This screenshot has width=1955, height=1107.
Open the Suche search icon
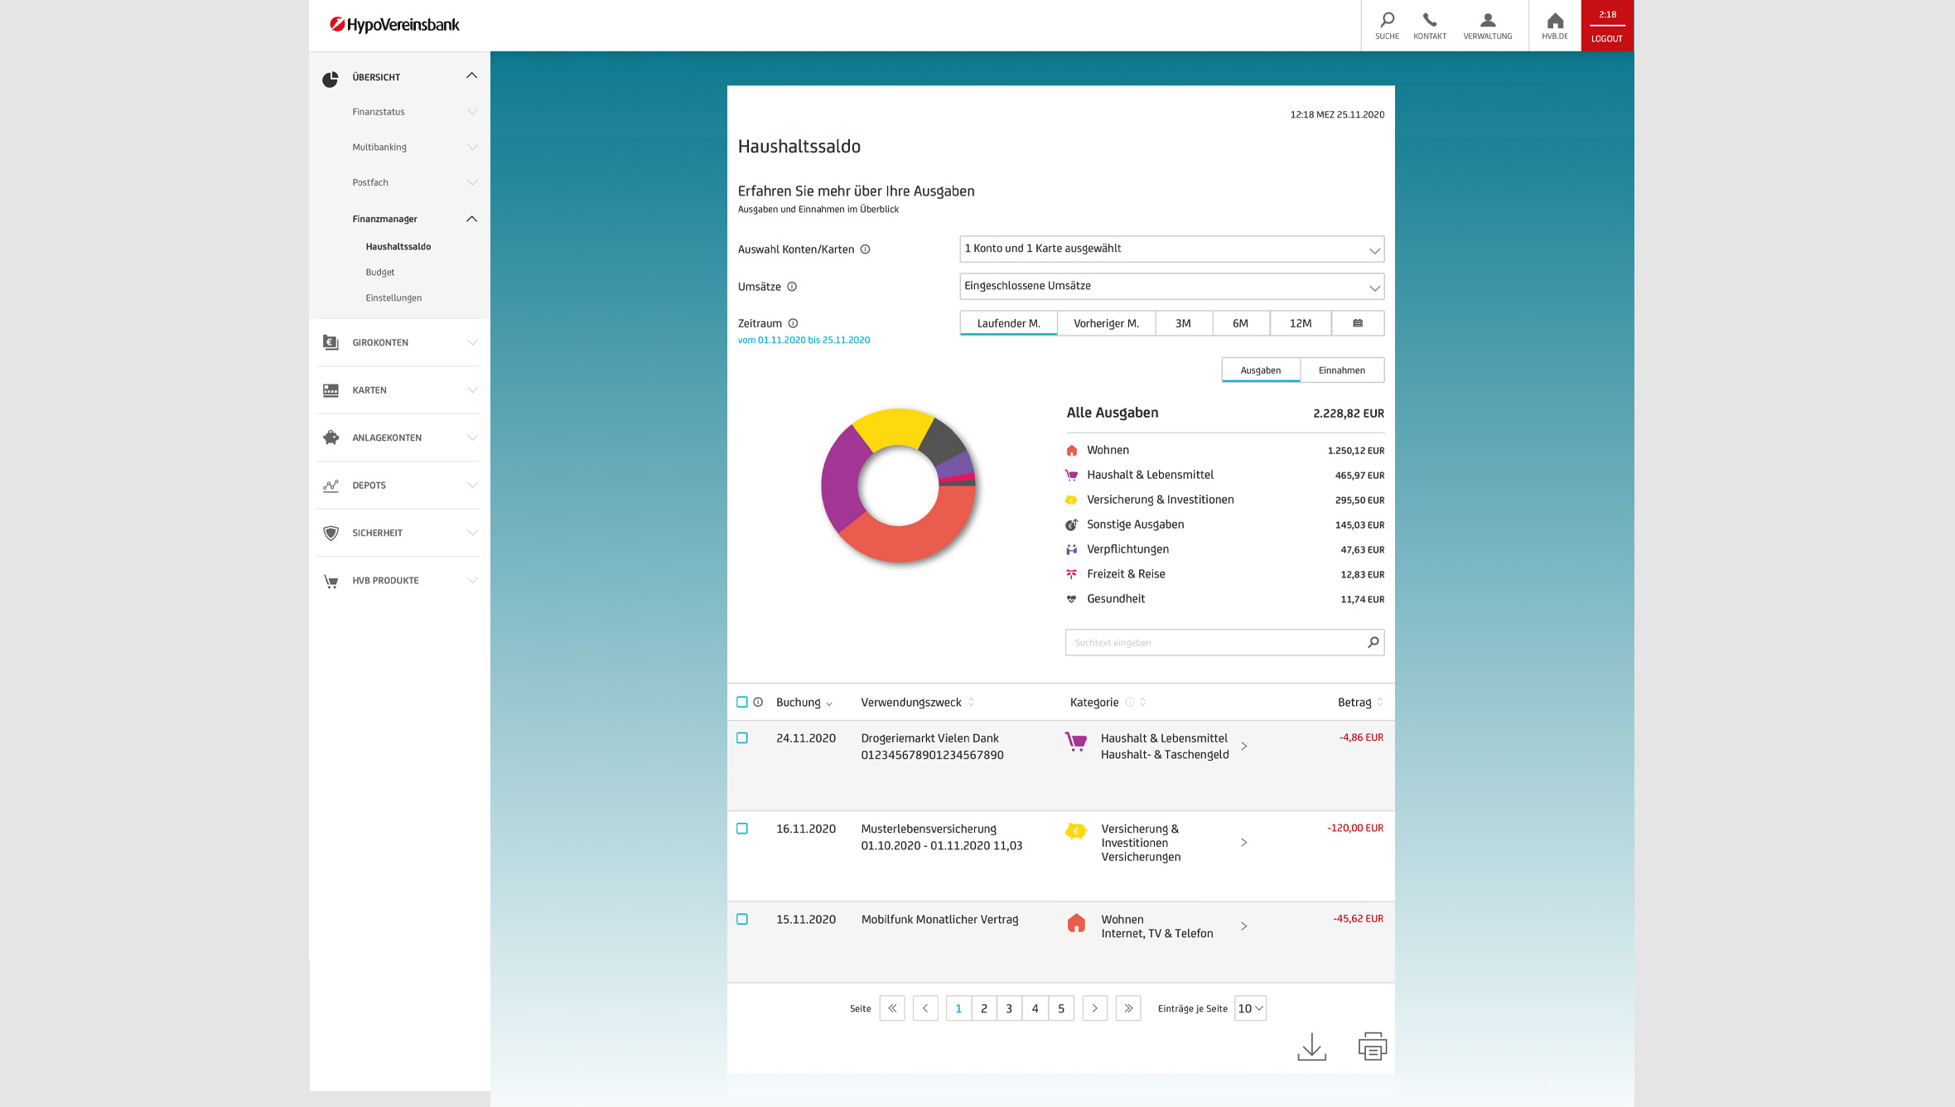point(1387,20)
